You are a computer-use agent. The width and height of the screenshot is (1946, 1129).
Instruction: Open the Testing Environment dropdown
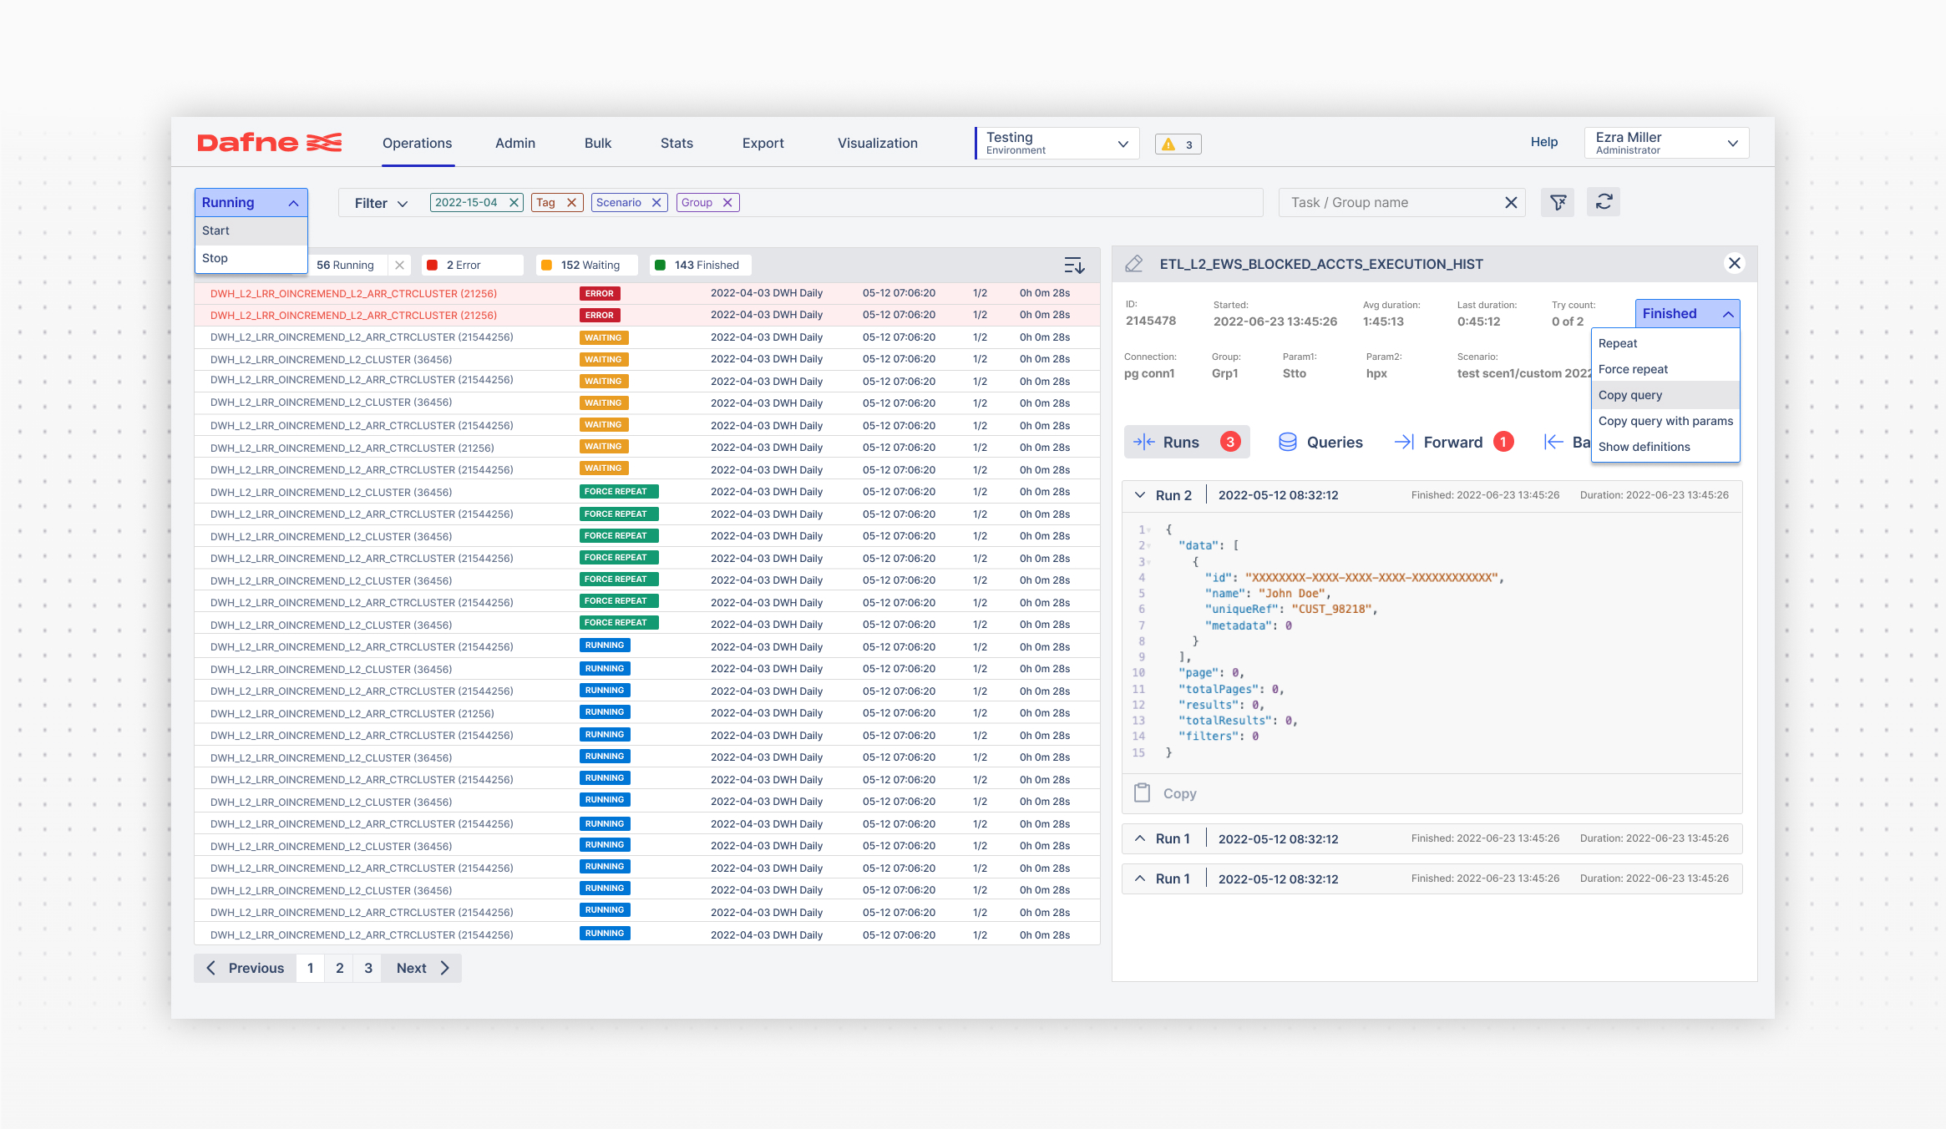pos(1057,144)
